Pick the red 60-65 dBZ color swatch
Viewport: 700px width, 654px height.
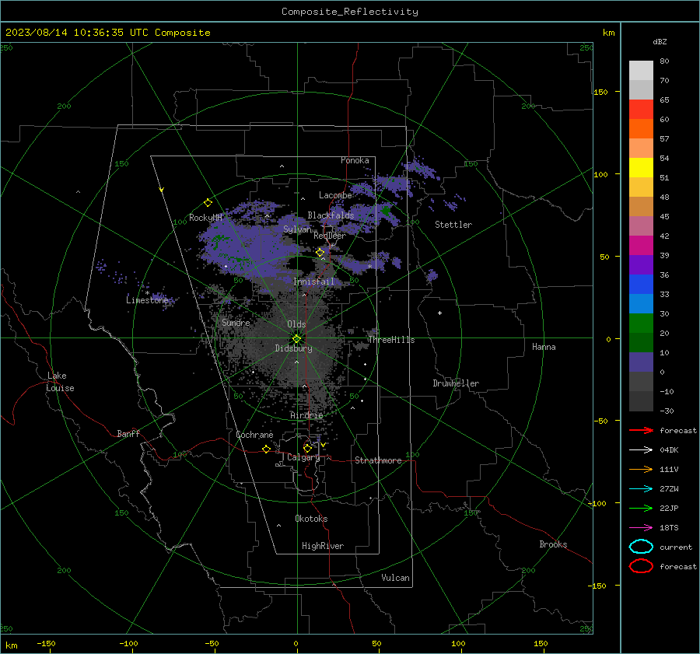641,110
